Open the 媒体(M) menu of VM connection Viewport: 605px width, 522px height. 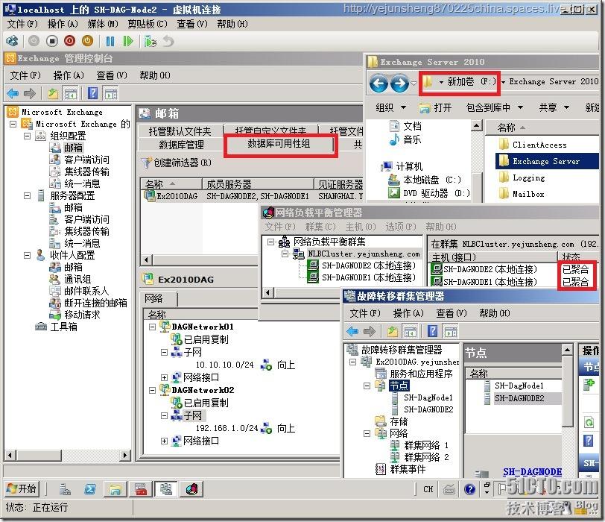point(103,24)
